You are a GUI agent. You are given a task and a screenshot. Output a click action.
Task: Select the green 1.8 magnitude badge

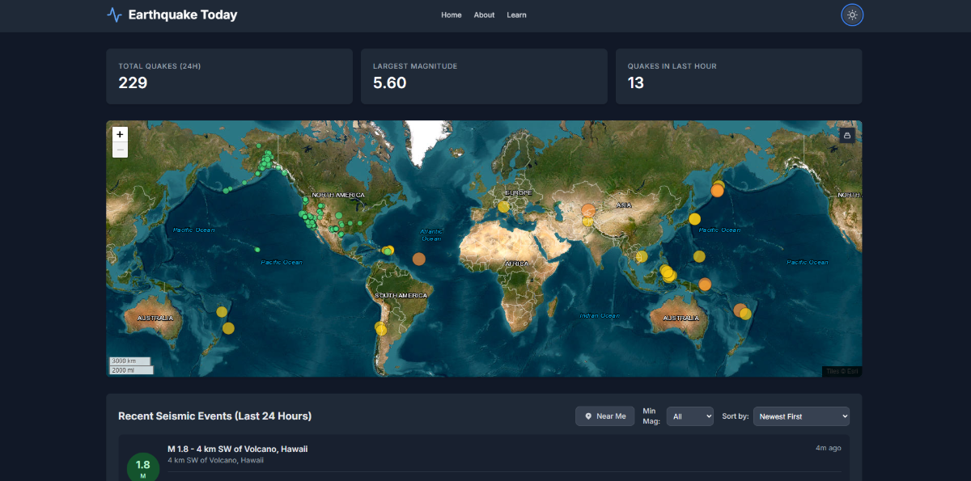(x=143, y=466)
